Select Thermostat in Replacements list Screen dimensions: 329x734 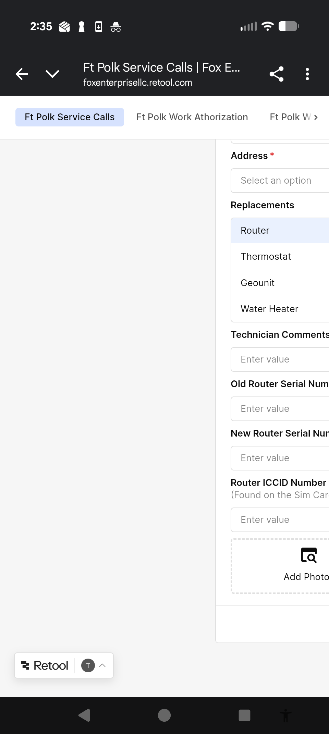point(280,257)
